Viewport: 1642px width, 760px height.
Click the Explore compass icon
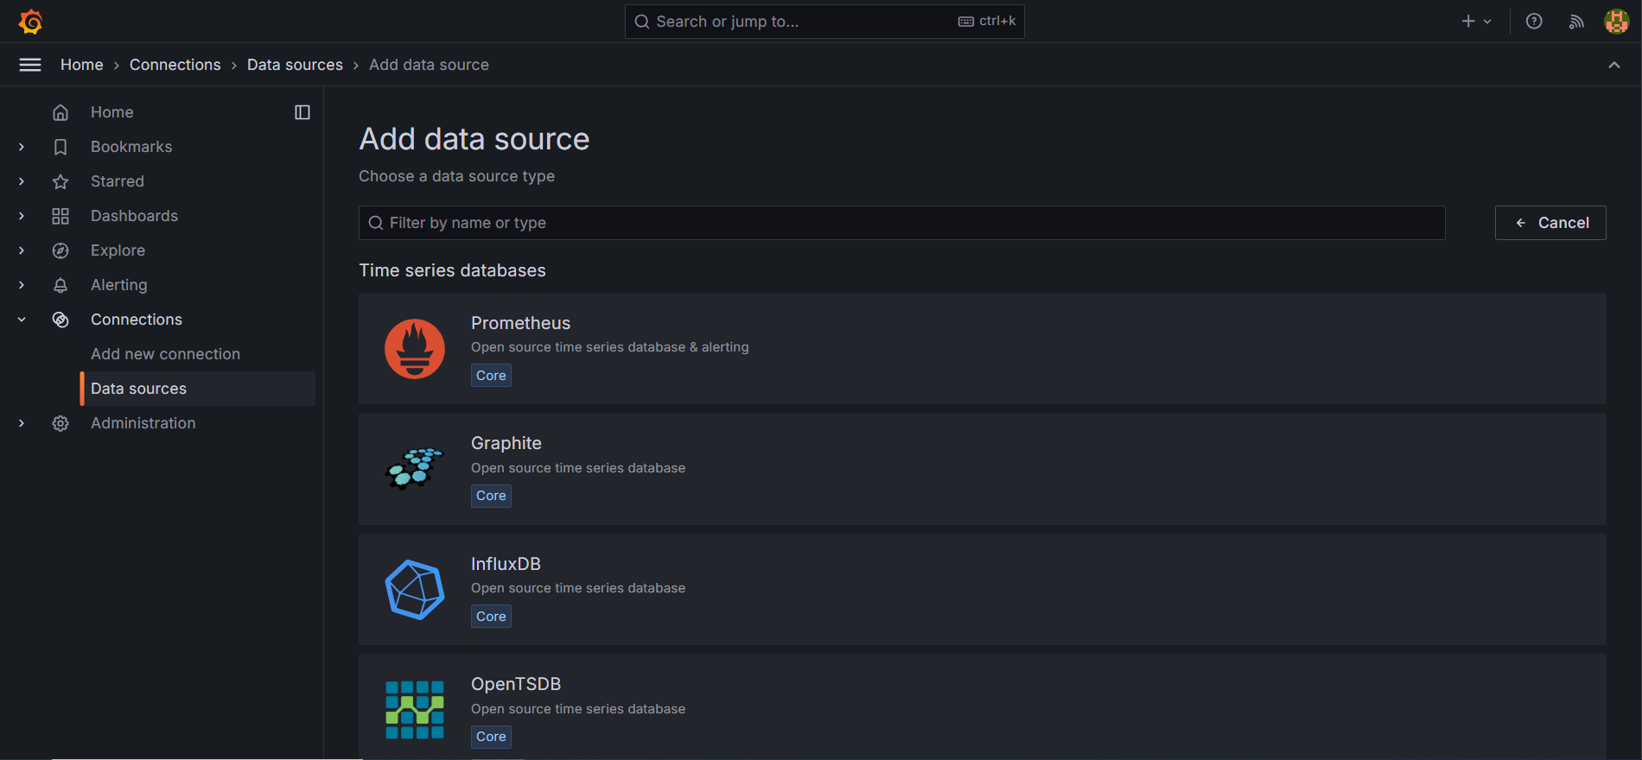60,250
